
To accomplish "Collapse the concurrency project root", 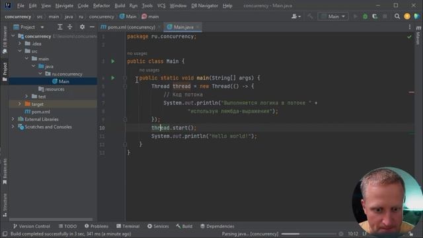I will (13, 36).
